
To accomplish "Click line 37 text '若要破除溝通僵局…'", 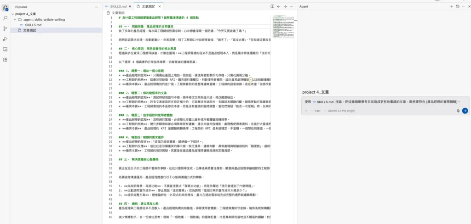I will pyautogui.click(x=161, y=177).
